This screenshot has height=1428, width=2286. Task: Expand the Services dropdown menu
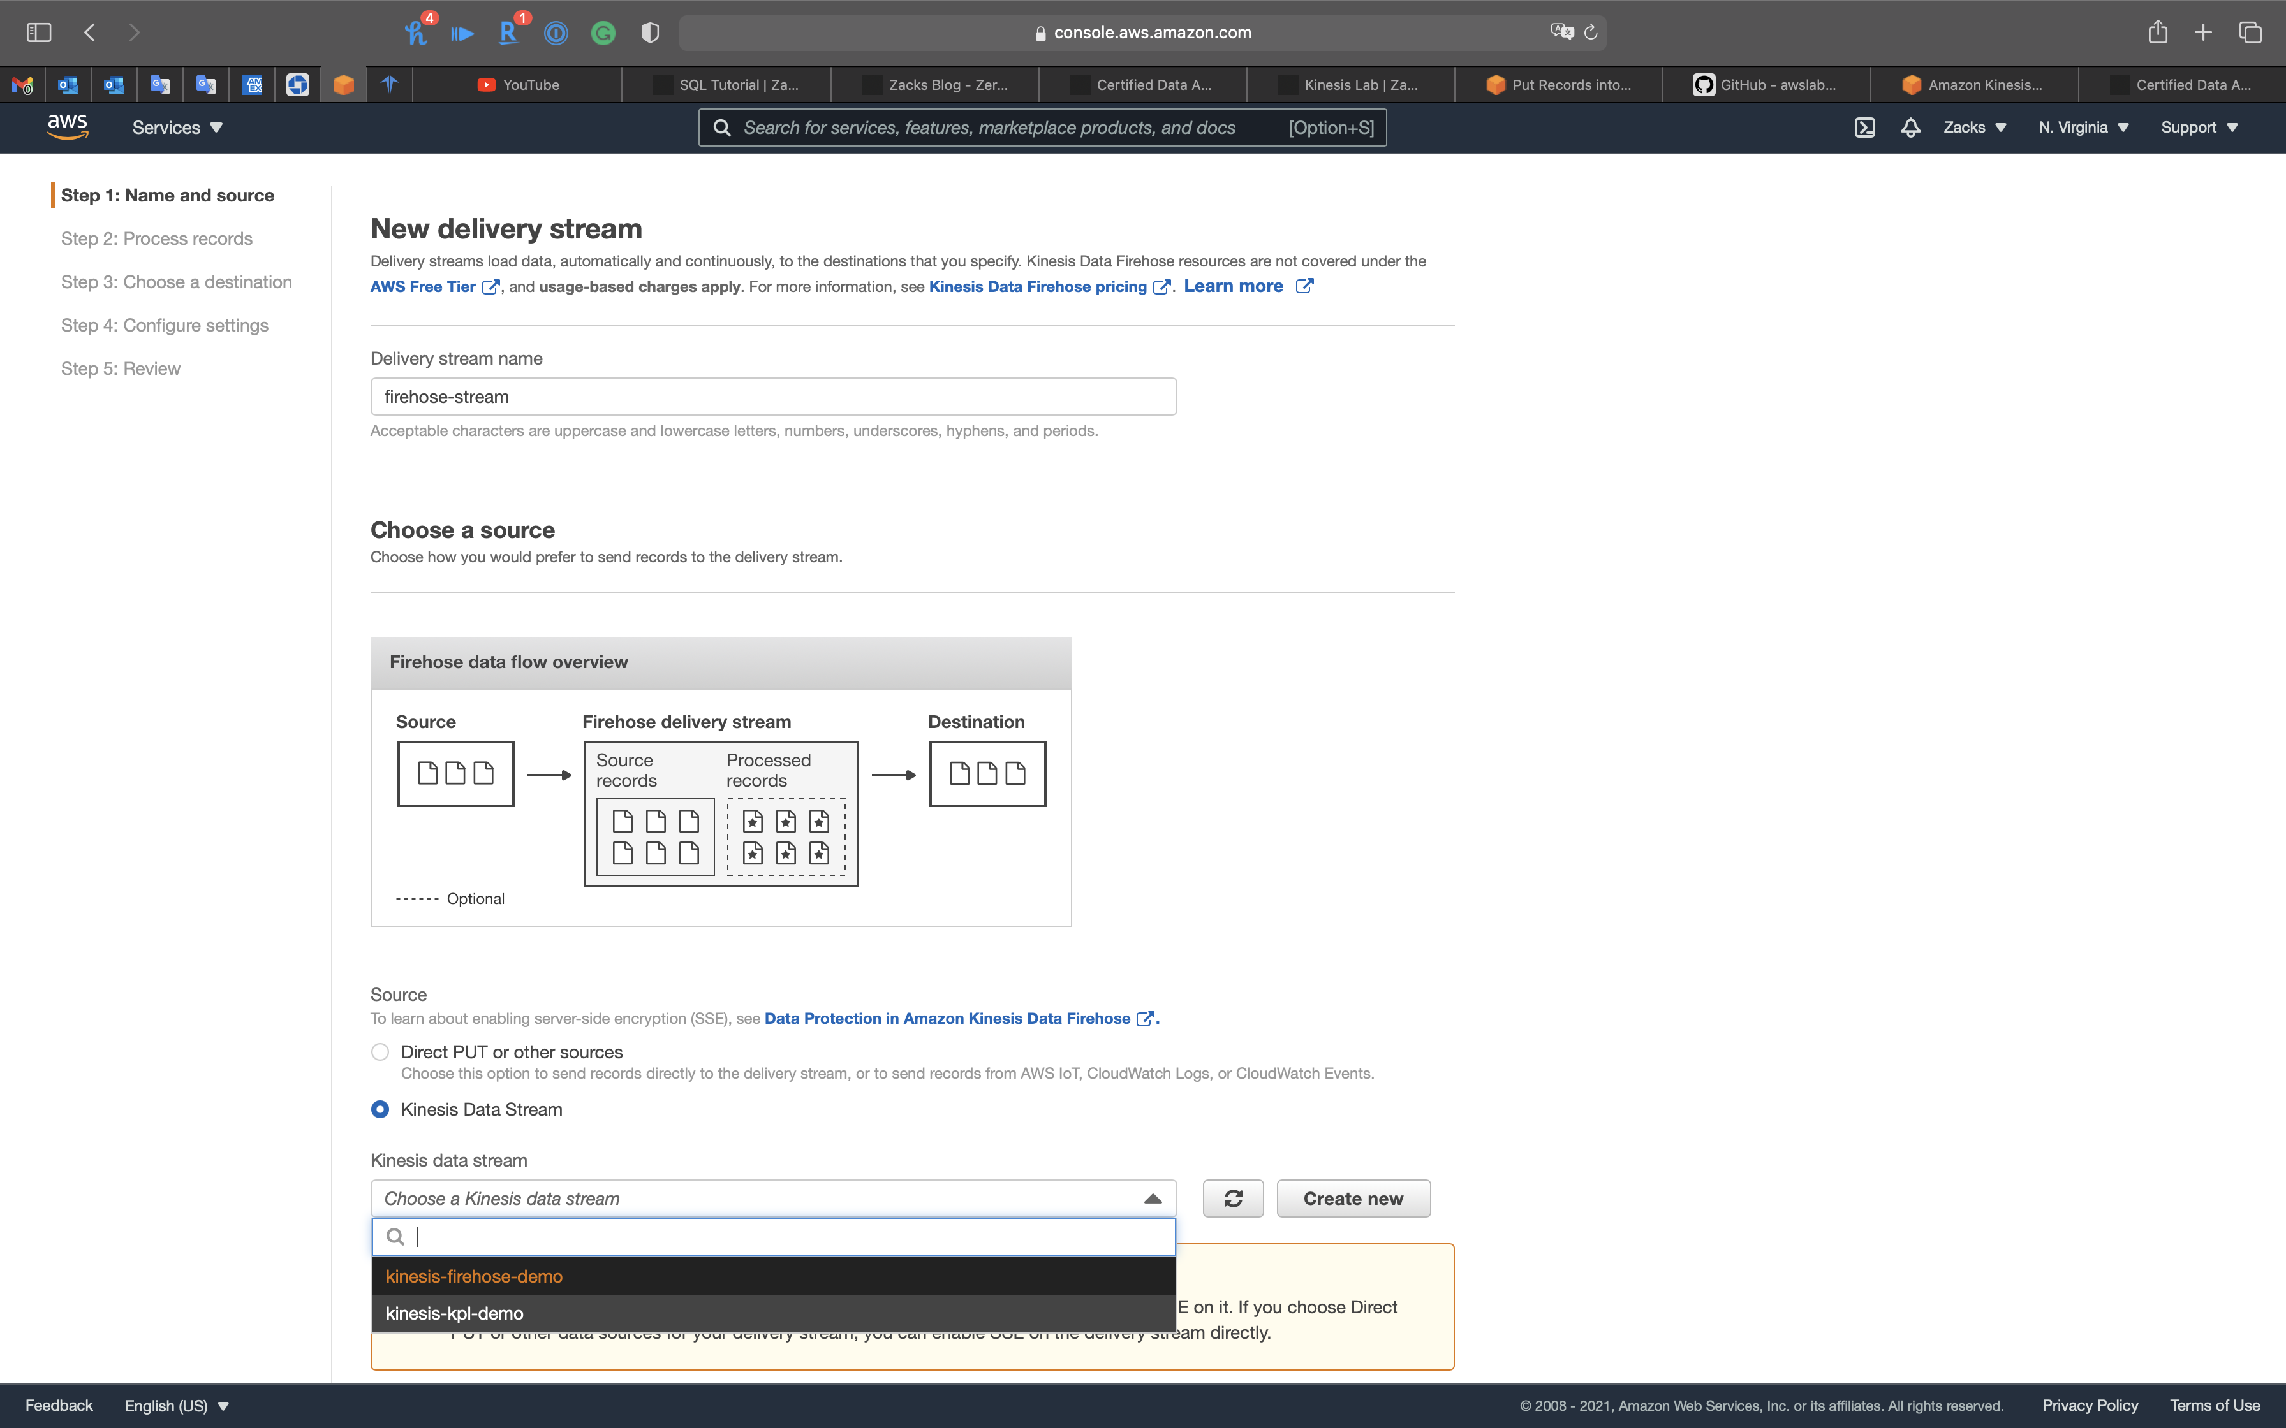point(177,127)
